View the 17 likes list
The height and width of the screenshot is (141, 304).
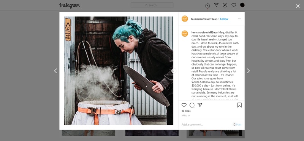pos(186,111)
